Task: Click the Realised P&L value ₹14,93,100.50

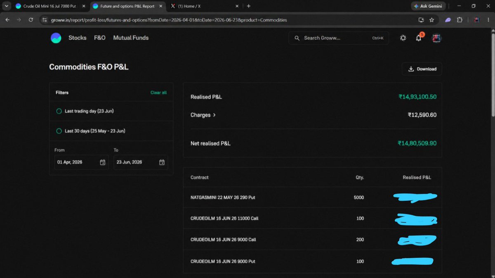Action: (x=417, y=97)
